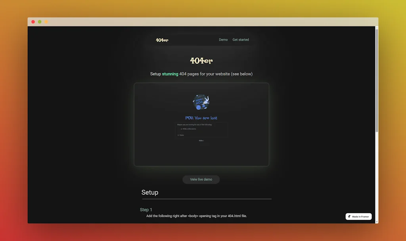The width and height of the screenshot is (406, 241).
Task: Click the 404er logo in the navigation bar
Action: (x=163, y=40)
